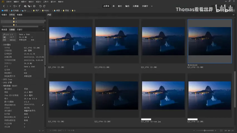Open the 工具(T) menu

(46, 2)
